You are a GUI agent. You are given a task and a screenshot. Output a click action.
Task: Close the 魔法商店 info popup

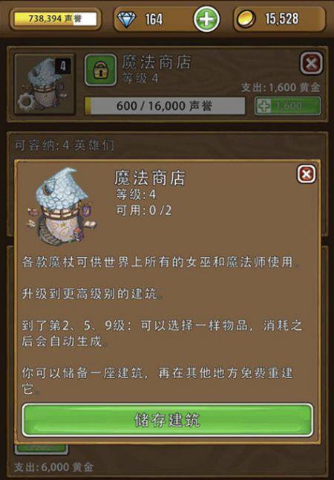click(x=307, y=174)
